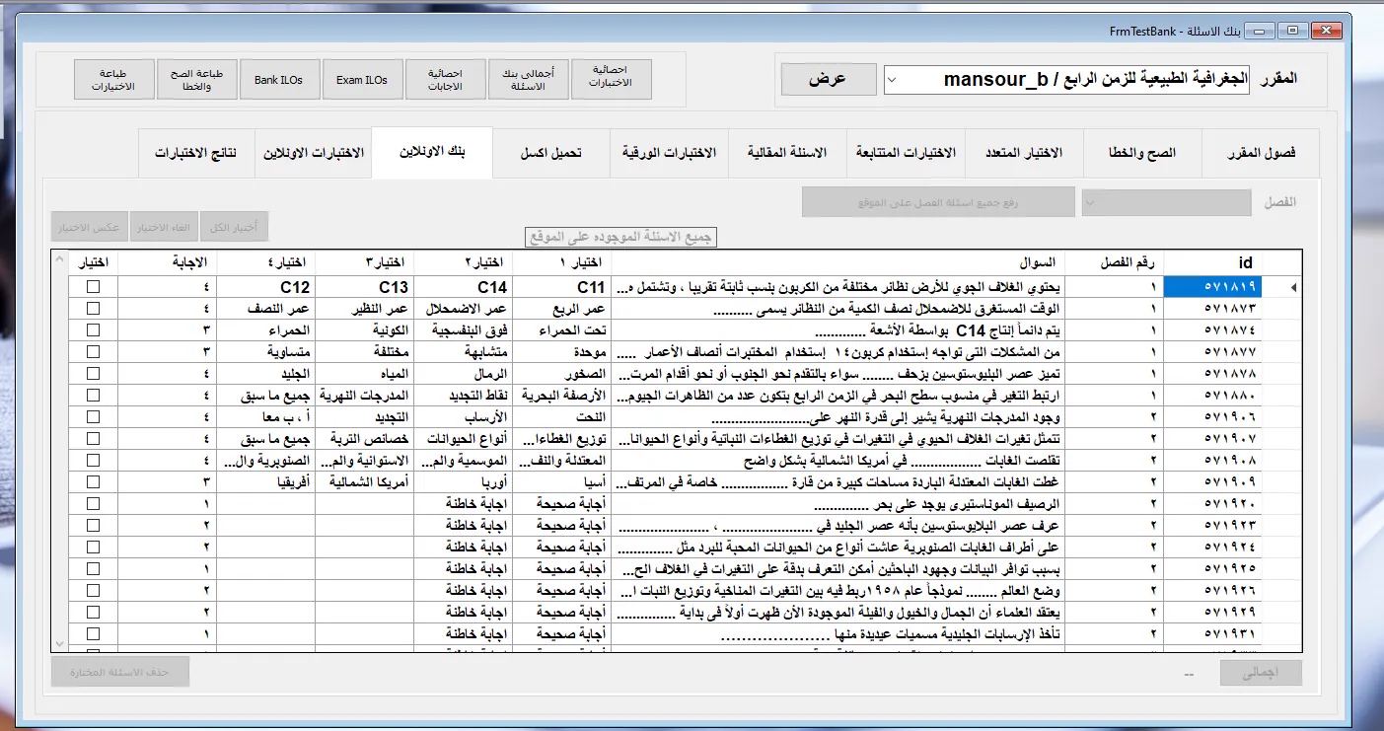Switch to نتائج الاختبارات tab
This screenshot has width=1384, height=731.
pos(195,153)
